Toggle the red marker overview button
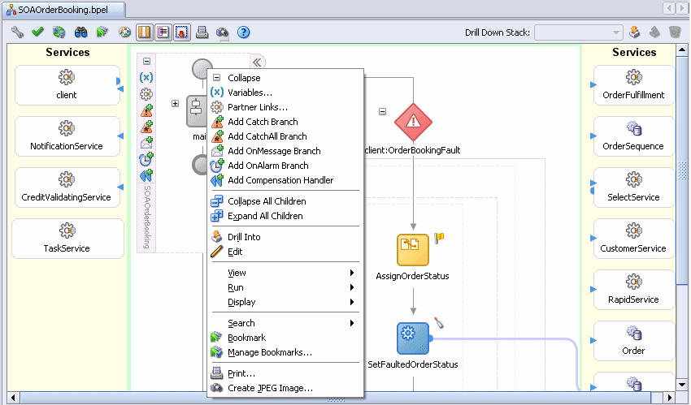The image size is (691, 405). (x=182, y=32)
